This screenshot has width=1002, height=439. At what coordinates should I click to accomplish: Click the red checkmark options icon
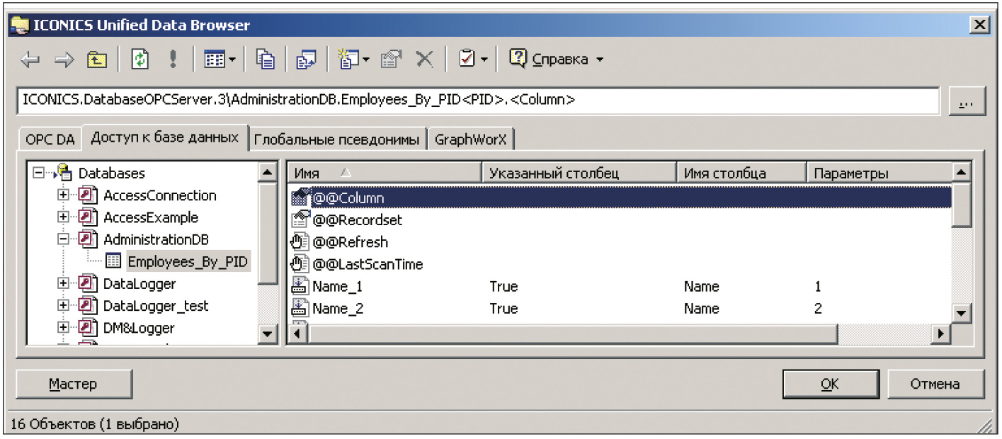coord(467,59)
